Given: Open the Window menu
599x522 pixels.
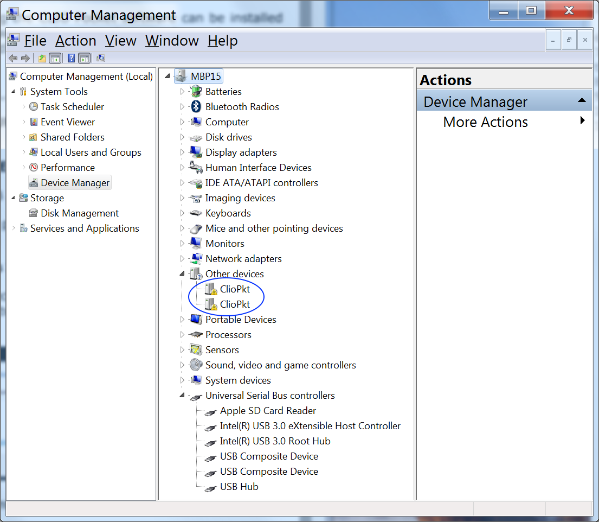Looking at the screenshot, I should [x=172, y=41].
